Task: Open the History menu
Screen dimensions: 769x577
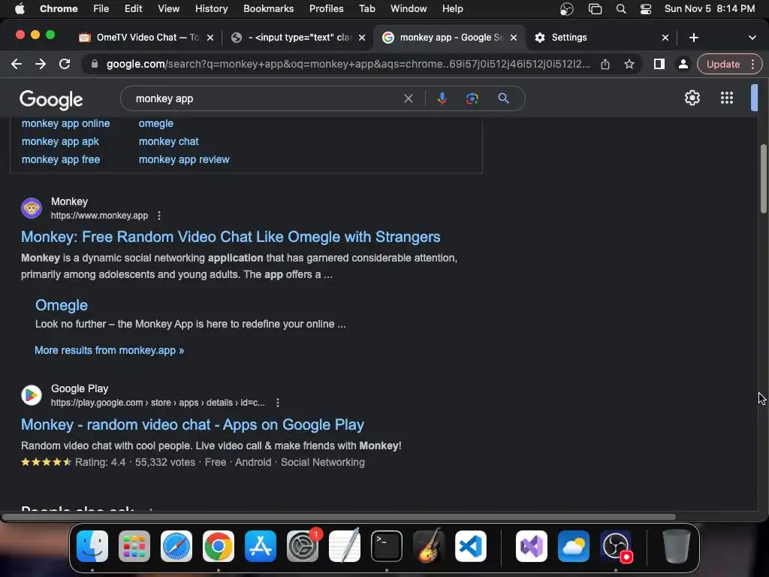Action: tap(211, 9)
